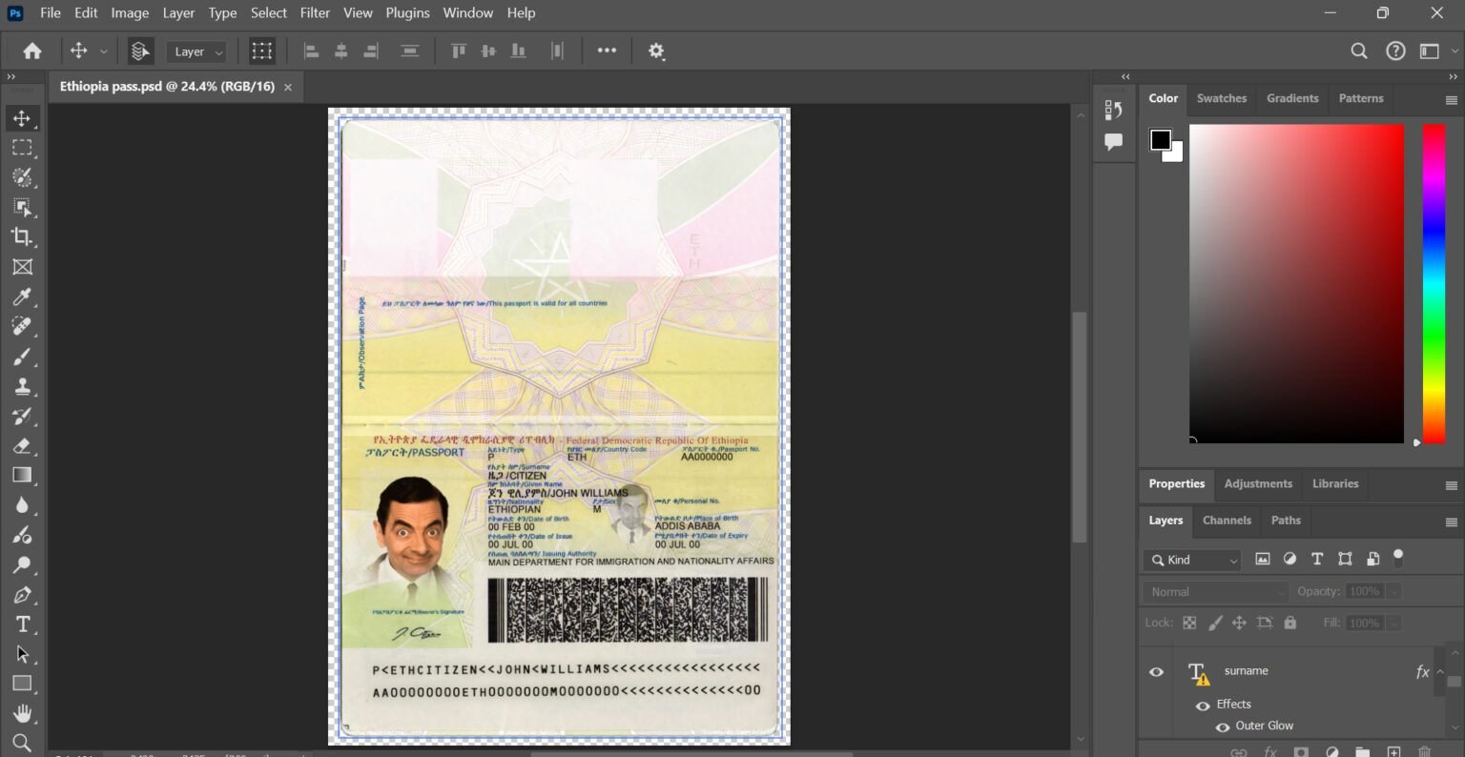The height and width of the screenshot is (757, 1465).
Task: Click the rainbow hue slider strip
Action: coord(1434,283)
